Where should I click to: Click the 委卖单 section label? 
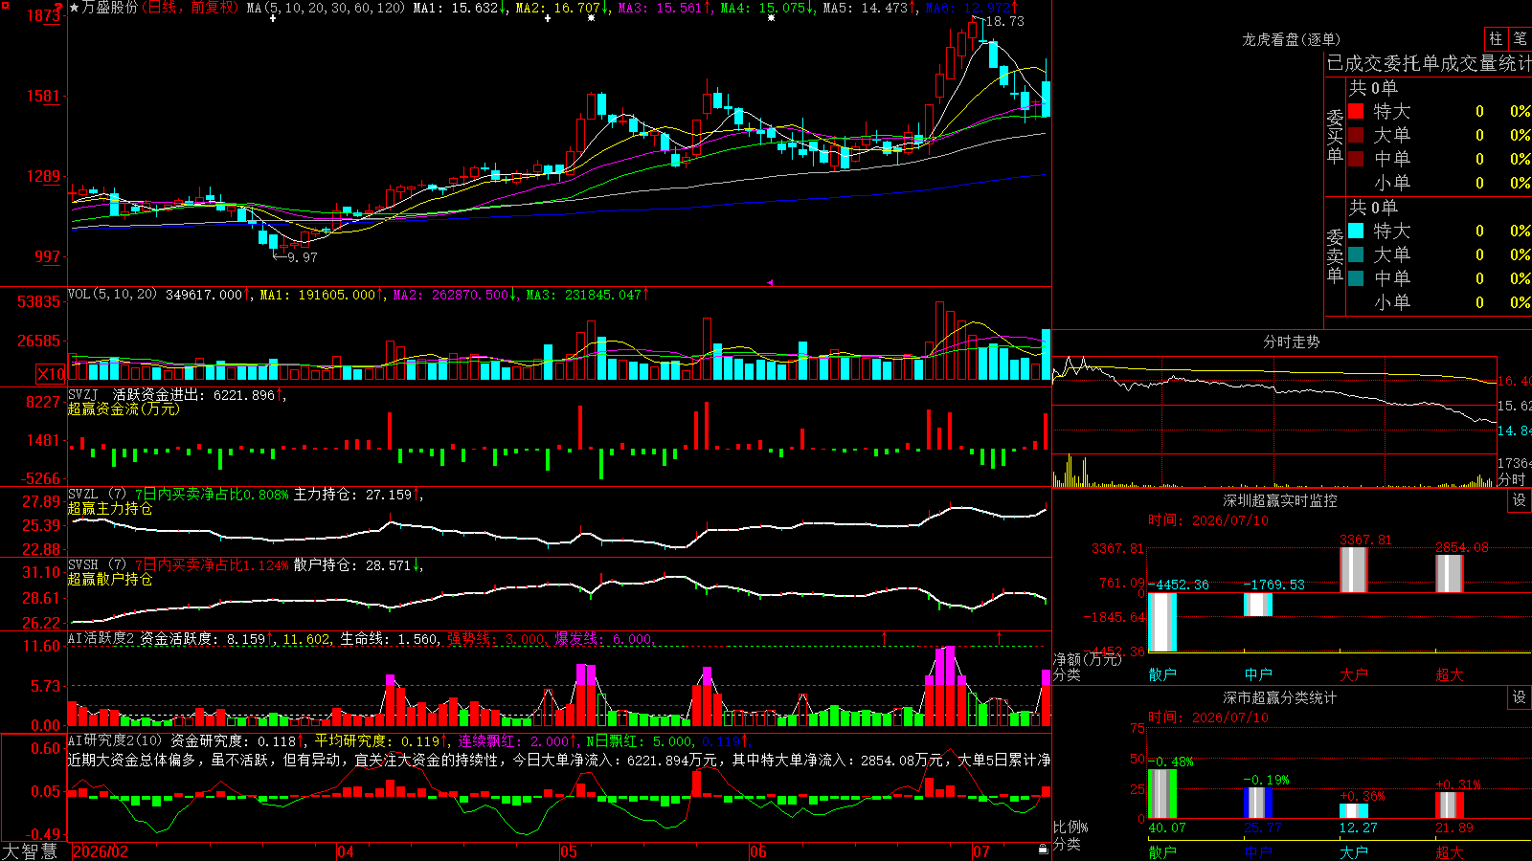point(1335,255)
